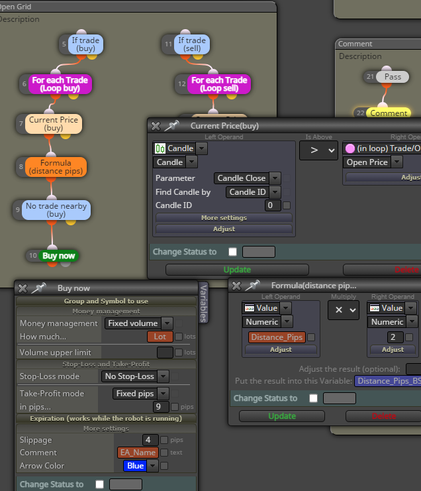
Task: Toggle the Slippage pips checkbox
Action: pyautogui.click(x=164, y=440)
